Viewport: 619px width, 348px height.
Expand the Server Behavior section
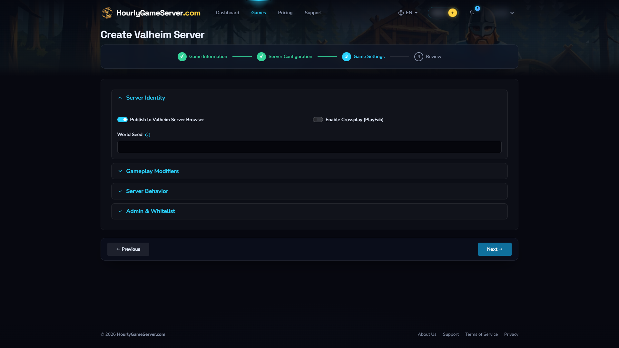coord(309,191)
